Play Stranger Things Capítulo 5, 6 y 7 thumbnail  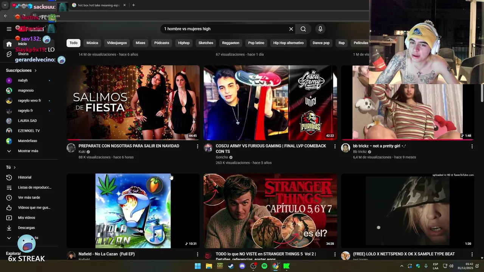coord(270,211)
